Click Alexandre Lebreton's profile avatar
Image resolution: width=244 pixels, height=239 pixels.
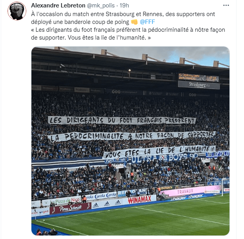[17, 11]
